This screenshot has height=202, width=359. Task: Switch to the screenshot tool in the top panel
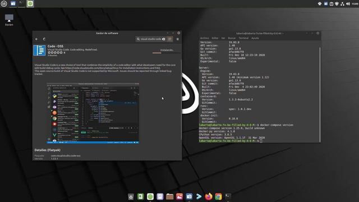tap(13, 4)
